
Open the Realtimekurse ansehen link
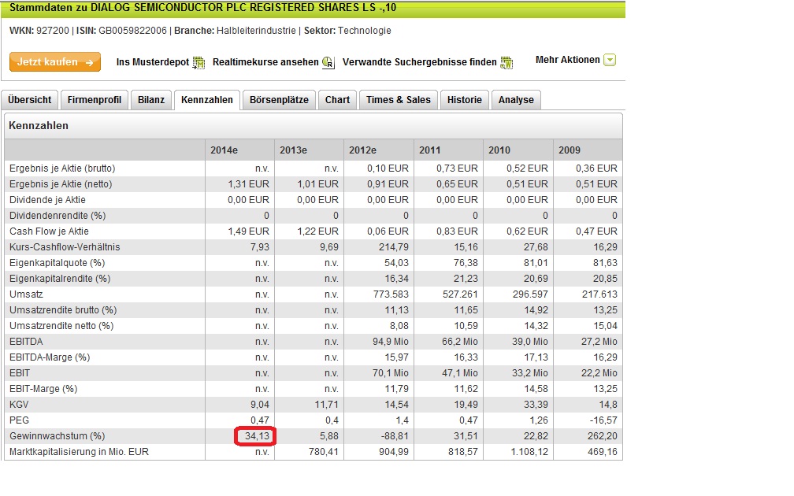coord(265,62)
